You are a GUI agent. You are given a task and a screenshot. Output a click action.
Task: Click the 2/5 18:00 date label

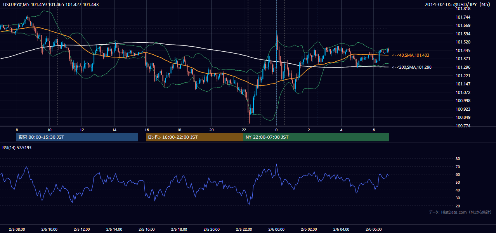179,230
